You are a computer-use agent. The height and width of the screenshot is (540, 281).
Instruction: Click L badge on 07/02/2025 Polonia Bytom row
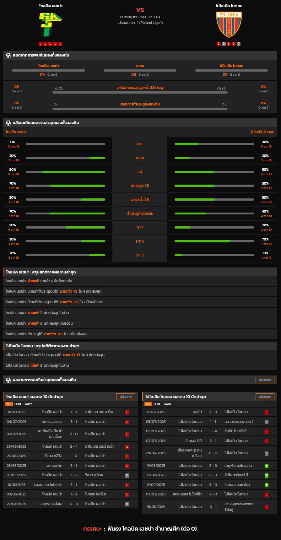click(x=266, y=494)
